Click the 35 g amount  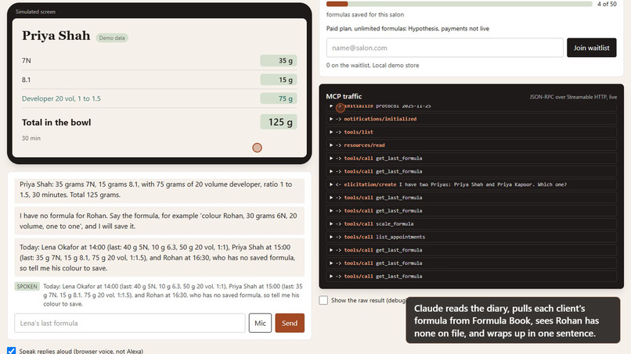279,61
